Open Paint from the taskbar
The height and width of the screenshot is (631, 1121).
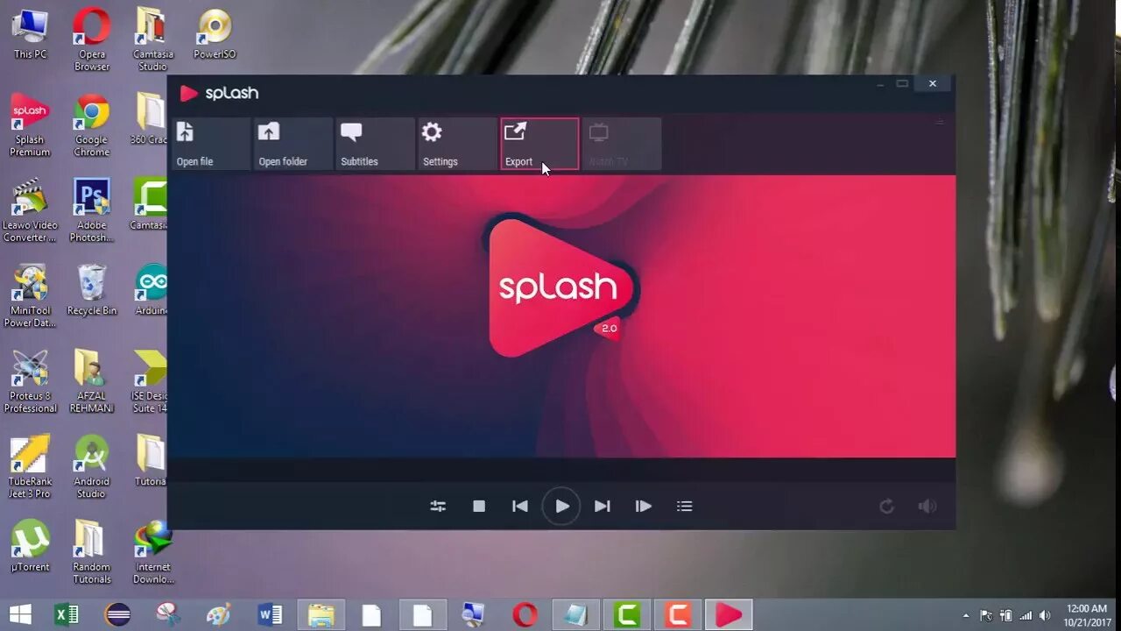tap(219, 614)
